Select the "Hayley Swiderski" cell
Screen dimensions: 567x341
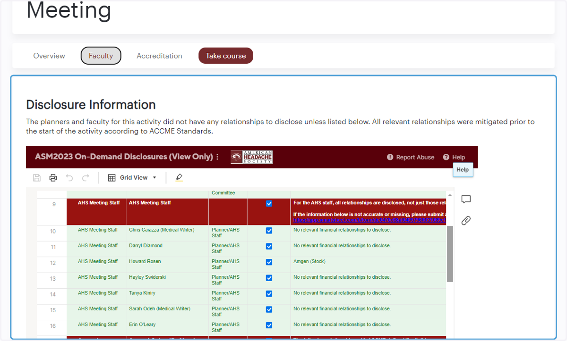coord(167,281)
